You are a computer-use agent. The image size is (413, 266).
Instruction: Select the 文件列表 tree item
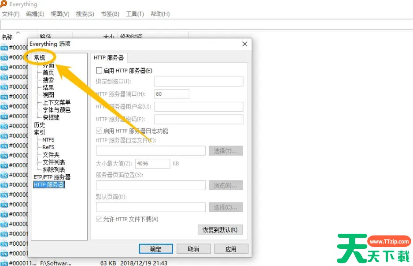[x=54, y=162]
